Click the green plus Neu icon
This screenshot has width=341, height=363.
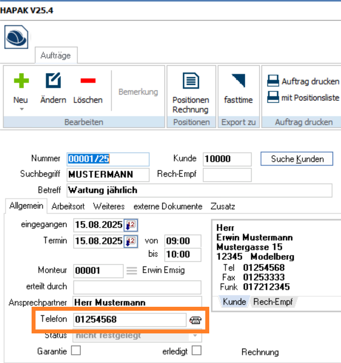click(x=21, y=81)
